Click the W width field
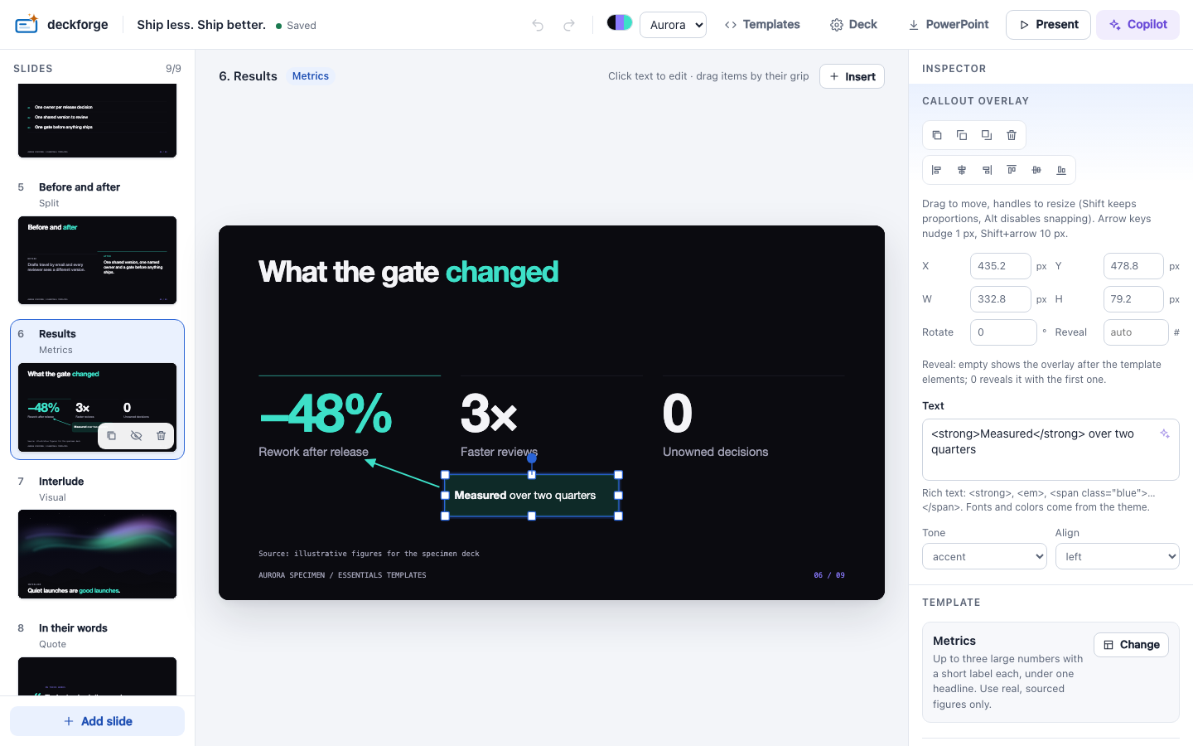The image size is (1193, 746). click(1001, 299)
